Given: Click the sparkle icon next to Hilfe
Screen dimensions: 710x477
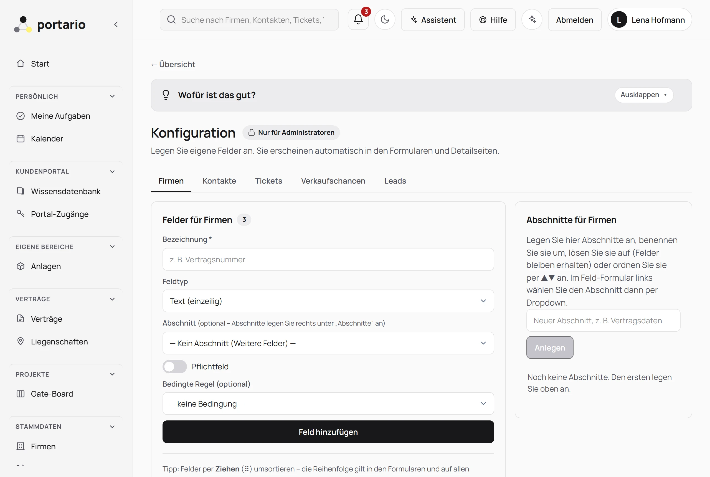Looking at the screenshot, I should (x=532, y=20).
